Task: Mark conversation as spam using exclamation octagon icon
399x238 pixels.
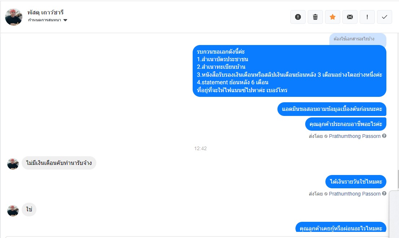Action: (298, 17)
